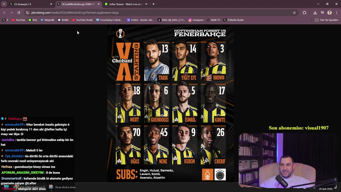Viewport: 341px width, 192px height.
Task: Switch to Lefter Stream Kick tab
Action: point(126,4)
